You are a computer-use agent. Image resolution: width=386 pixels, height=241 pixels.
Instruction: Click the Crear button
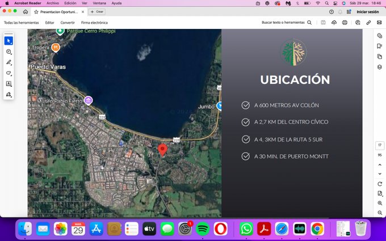pos(97,12)
